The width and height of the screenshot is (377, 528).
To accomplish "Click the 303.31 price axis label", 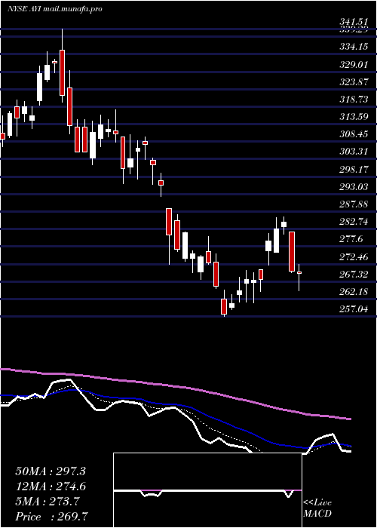I will click(353, 152).
